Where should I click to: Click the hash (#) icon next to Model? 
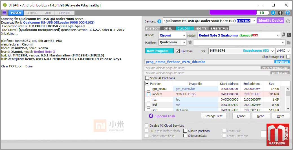(283, 35)
